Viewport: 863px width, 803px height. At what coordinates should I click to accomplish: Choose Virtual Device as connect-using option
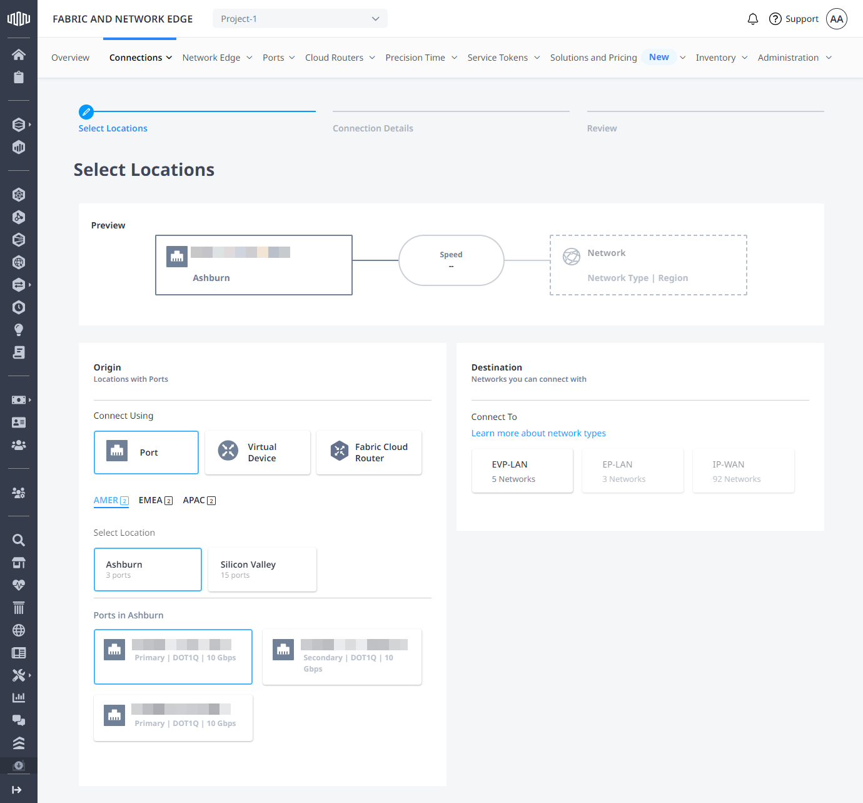click(x=258, y=453)
